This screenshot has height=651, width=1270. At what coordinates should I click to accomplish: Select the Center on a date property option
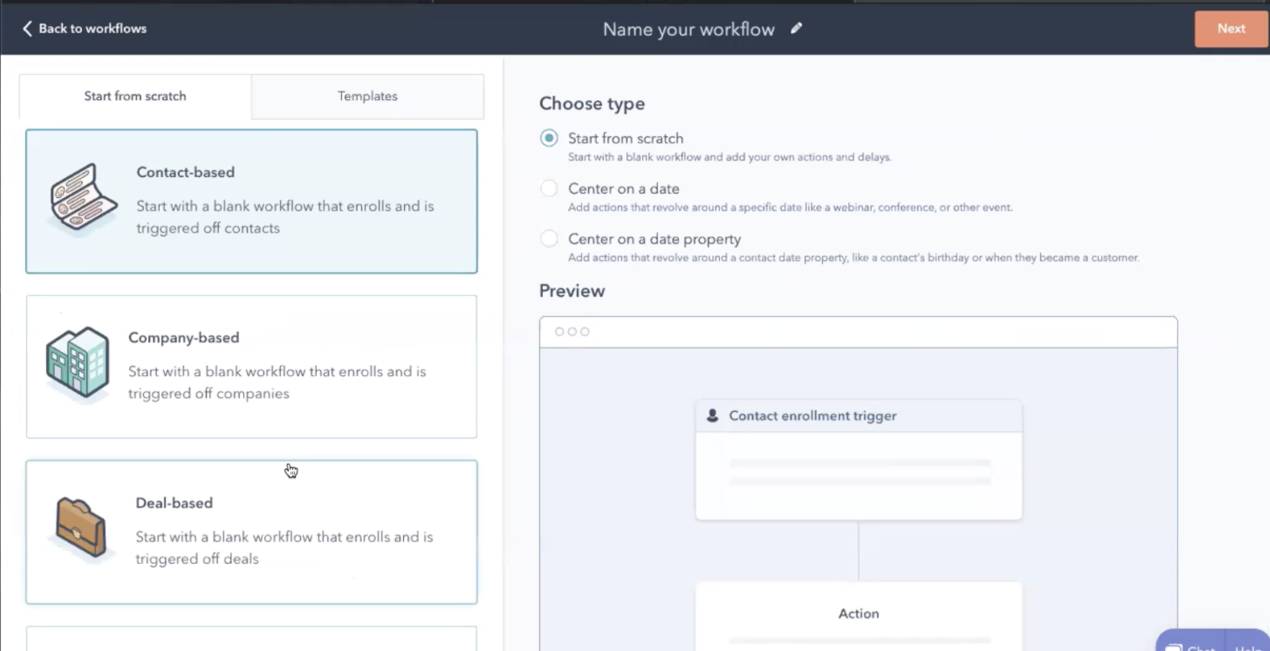[549, 239]
